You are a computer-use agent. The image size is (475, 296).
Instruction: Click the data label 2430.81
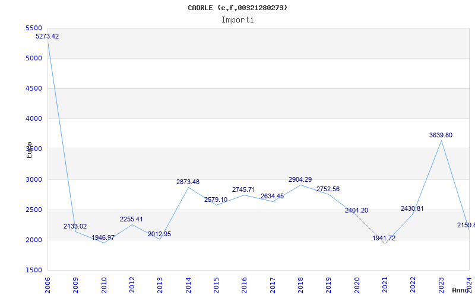tap(412, 208)
